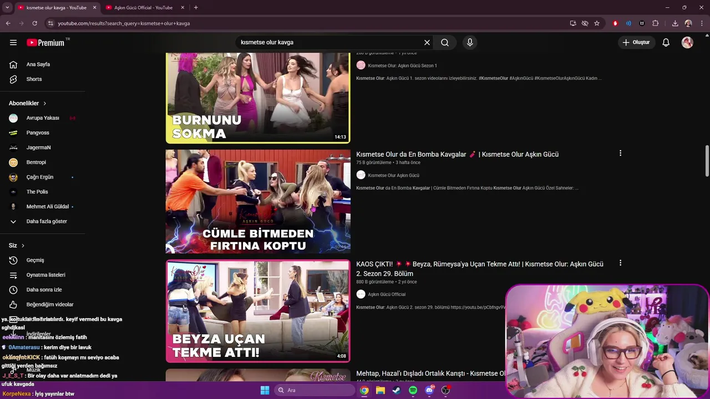The width and height of the screenshot is (710, 399).
Task: Play the BURNUNU SOKMA thumbnail video
Action: click(x=258, y=98)
